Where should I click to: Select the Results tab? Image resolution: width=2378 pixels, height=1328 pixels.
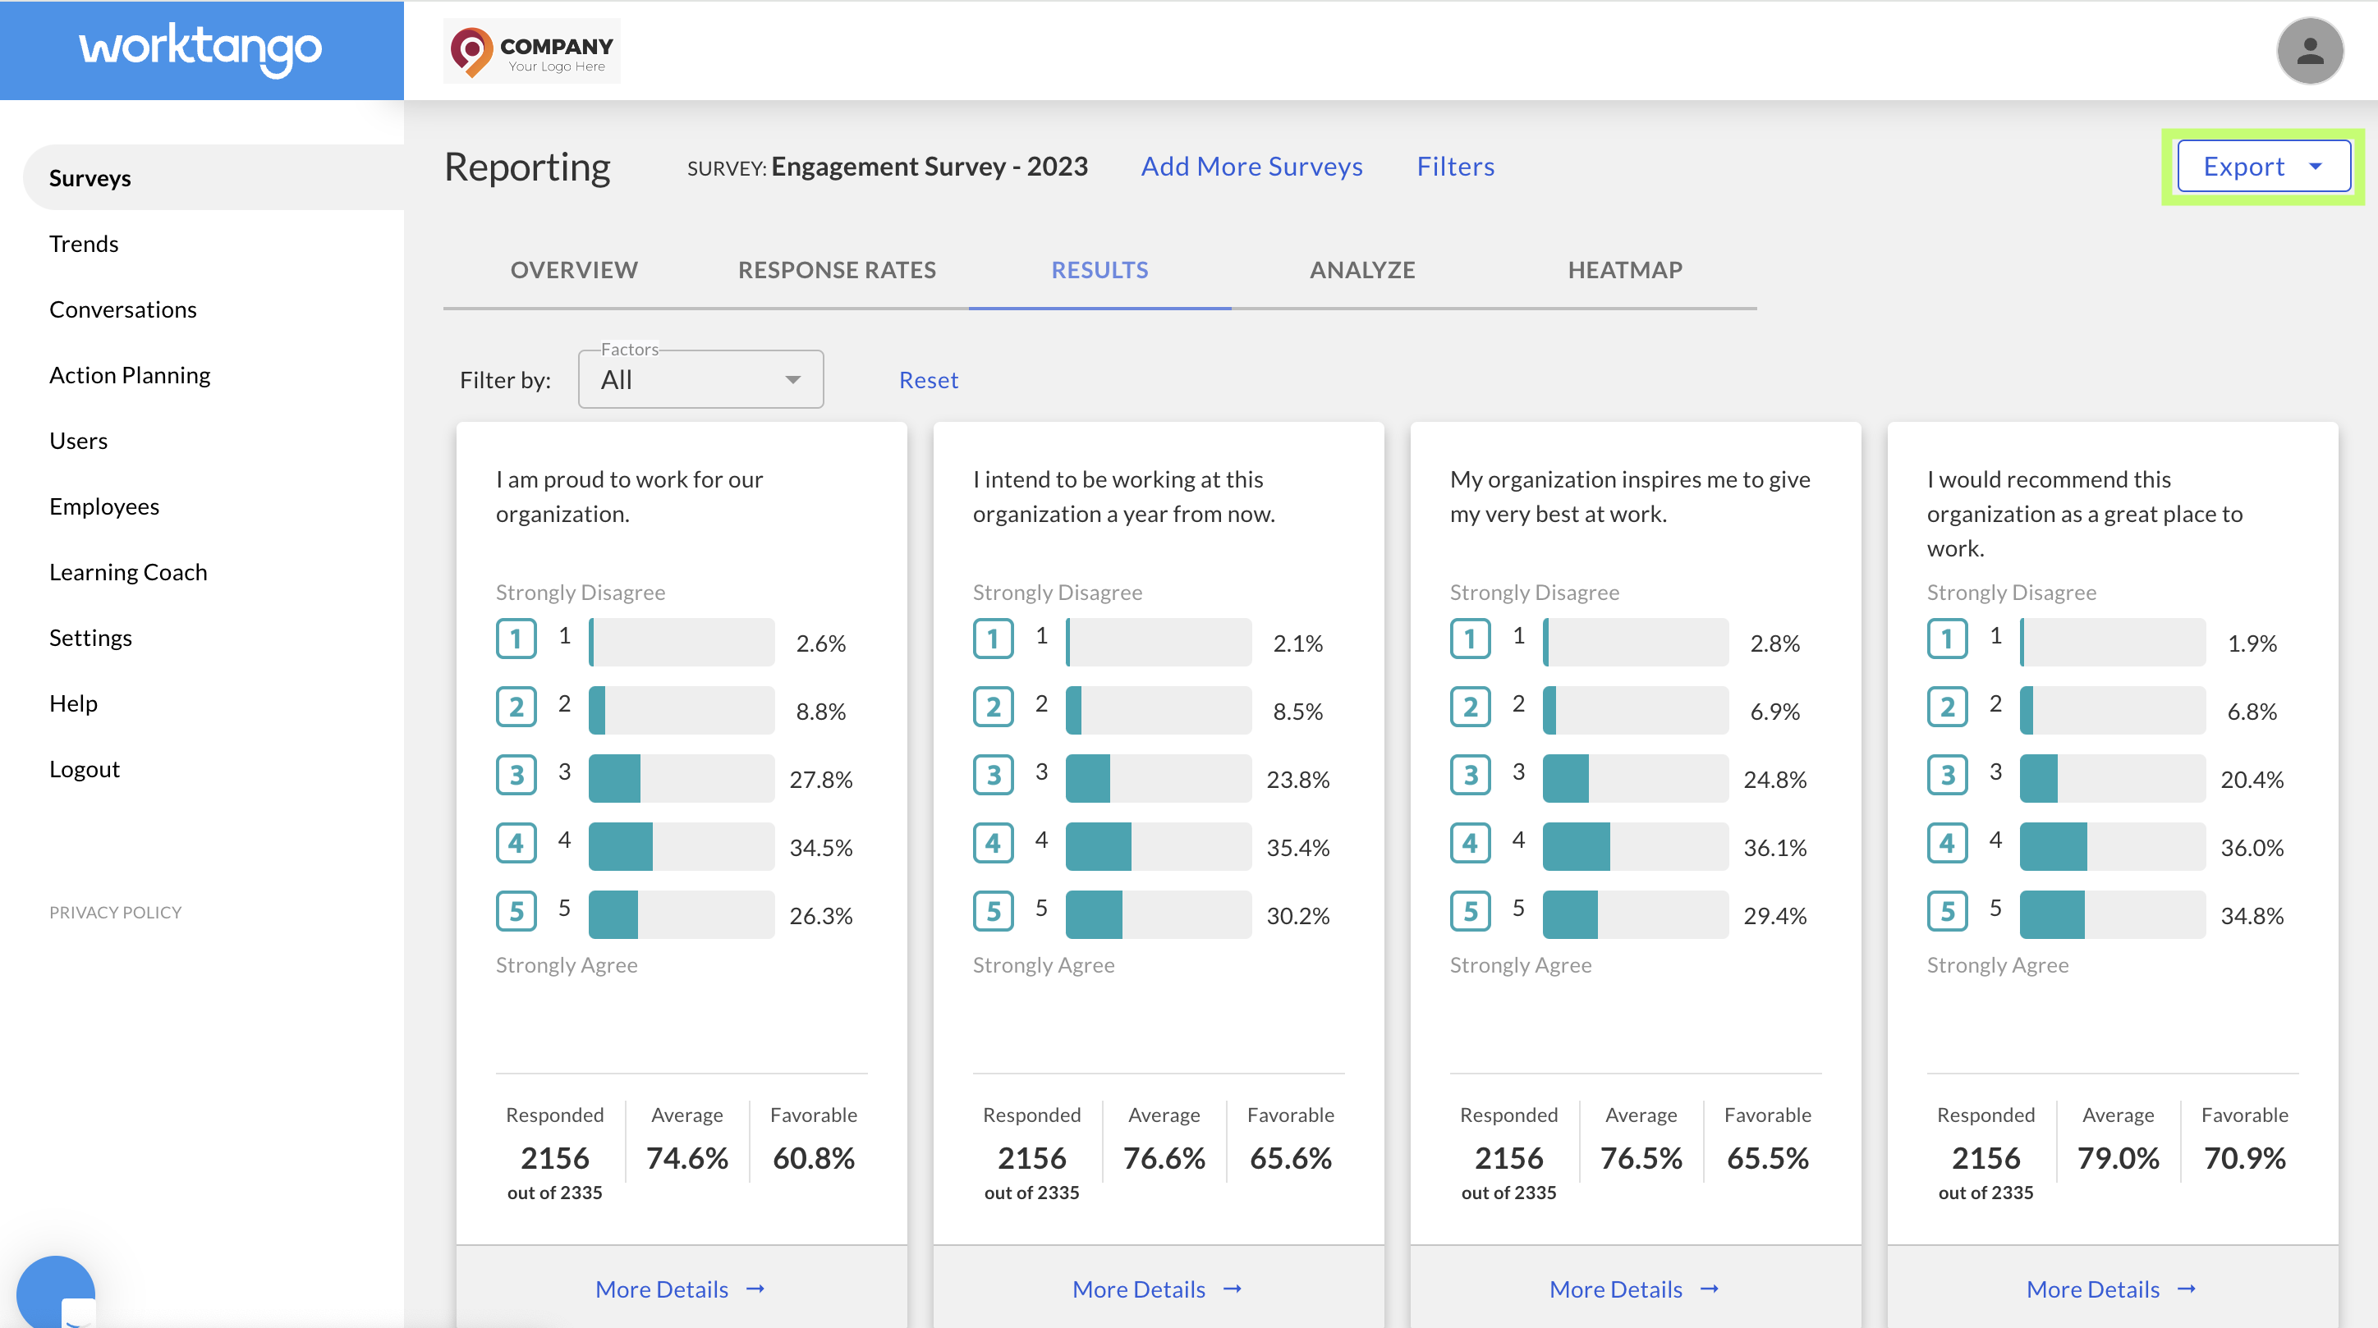tap(1099, 269)
